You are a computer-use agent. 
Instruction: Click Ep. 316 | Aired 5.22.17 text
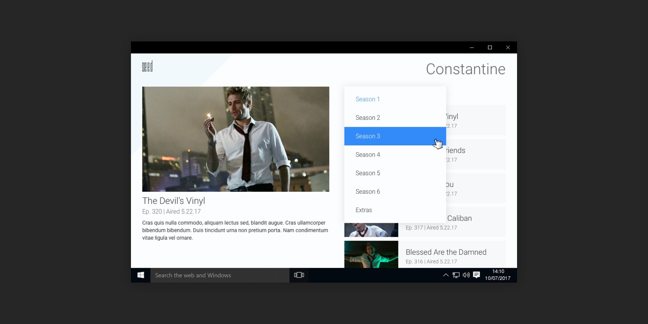(x=431, y=262)
